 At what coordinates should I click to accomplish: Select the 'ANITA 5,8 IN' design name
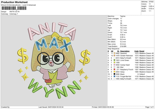click(x=14, y=12)
